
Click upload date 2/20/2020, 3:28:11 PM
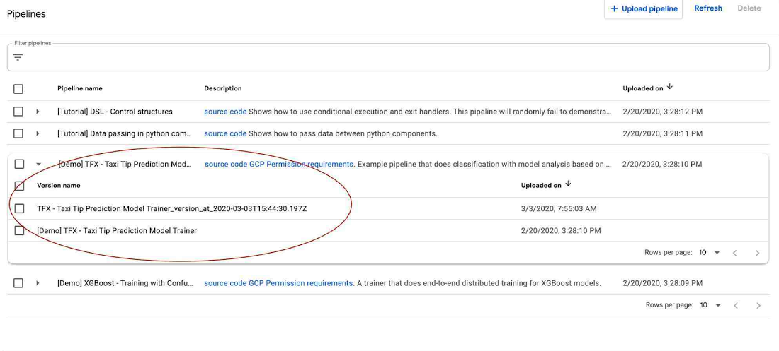pyautogui.click(x=662, y=133)
